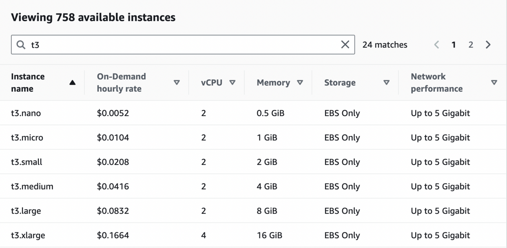Click the $0.1664 hourly rate
507x248 pixels.
[113, 235]
